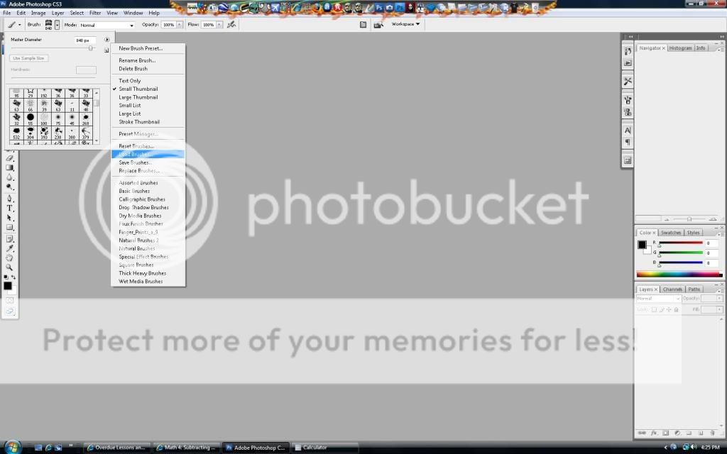Choose New Brush Preset menu item
The image size is (727, 454).
(148, 48)
